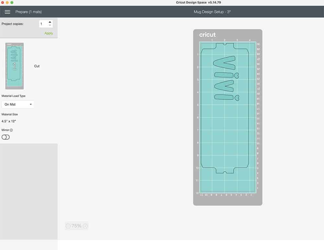Click the Material Size label
This screenshot has height=250, width=324.
point(10,114)
